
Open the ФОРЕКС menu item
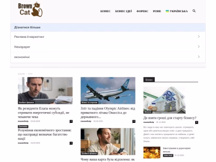point(142,11)
